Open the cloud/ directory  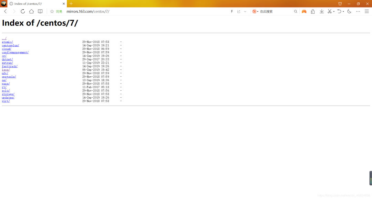pos(7,49)
